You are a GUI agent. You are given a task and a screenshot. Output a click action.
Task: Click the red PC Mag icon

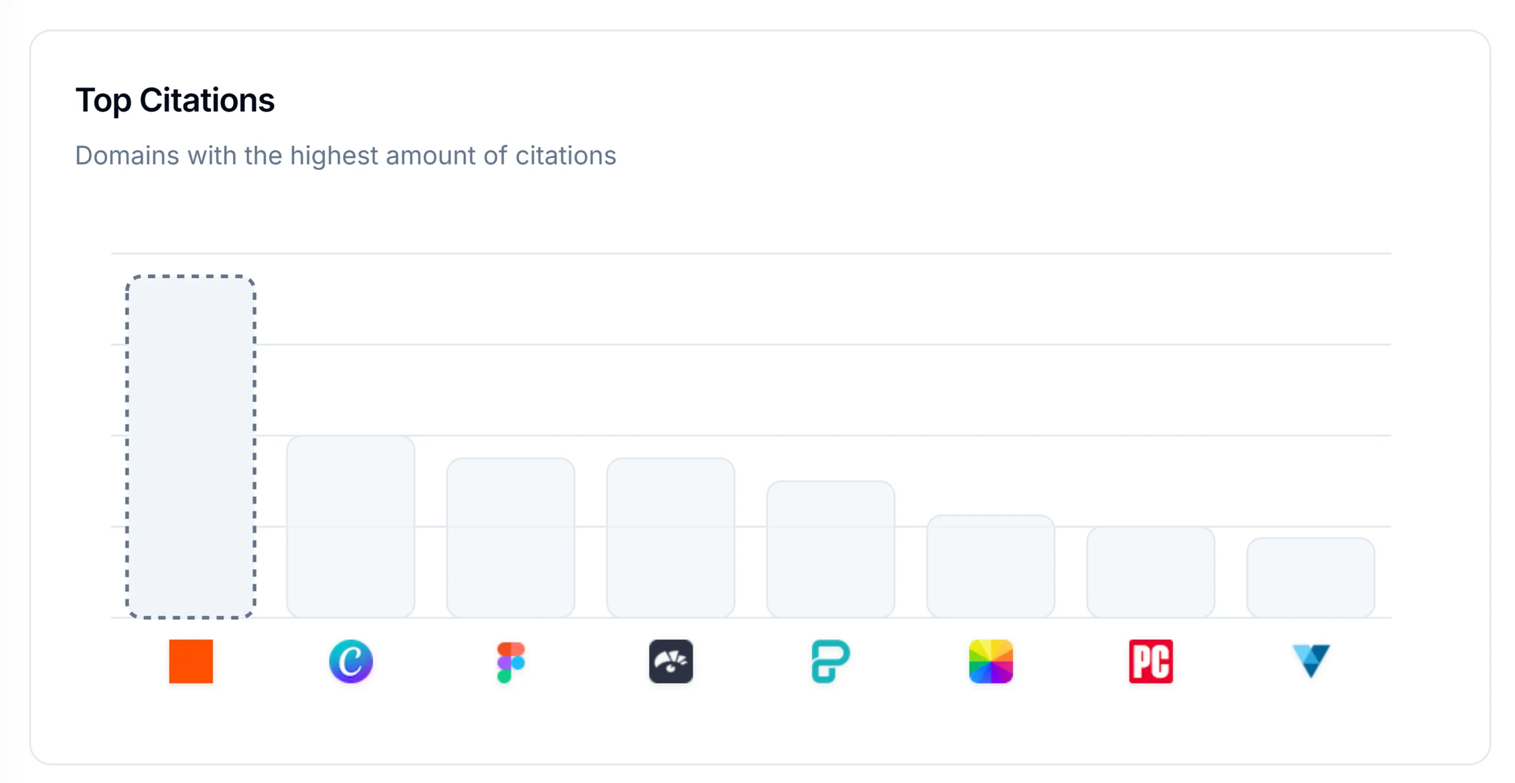click(1150, 661)
